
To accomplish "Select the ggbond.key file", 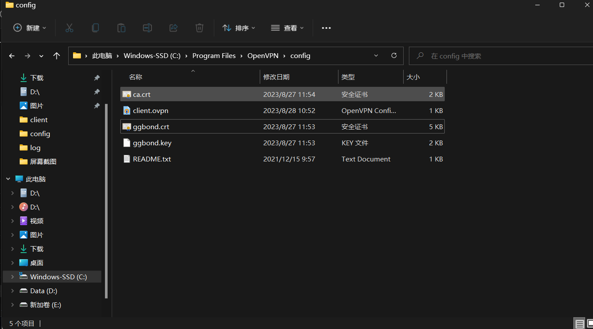I will pyautogui.click(x=283, y=143).
